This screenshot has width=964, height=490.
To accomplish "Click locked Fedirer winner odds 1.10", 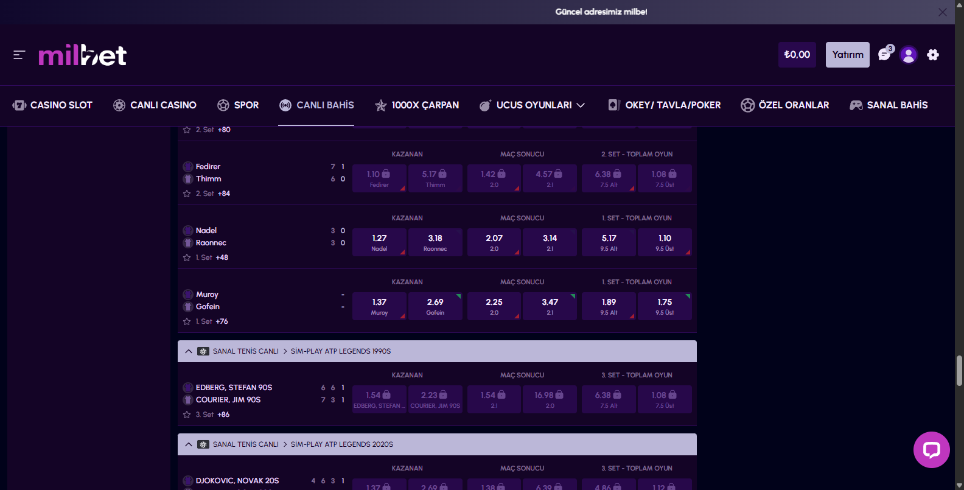I will tap(379, 178).
